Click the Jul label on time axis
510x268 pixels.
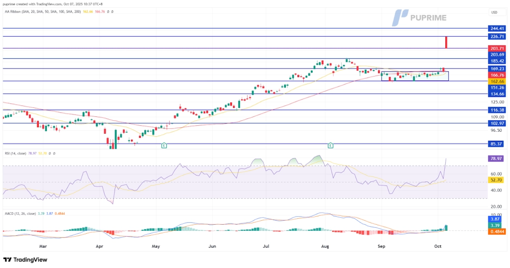point(266,246)
